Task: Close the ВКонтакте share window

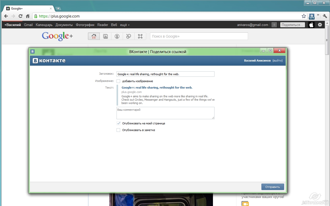Action: pos(279,51)
